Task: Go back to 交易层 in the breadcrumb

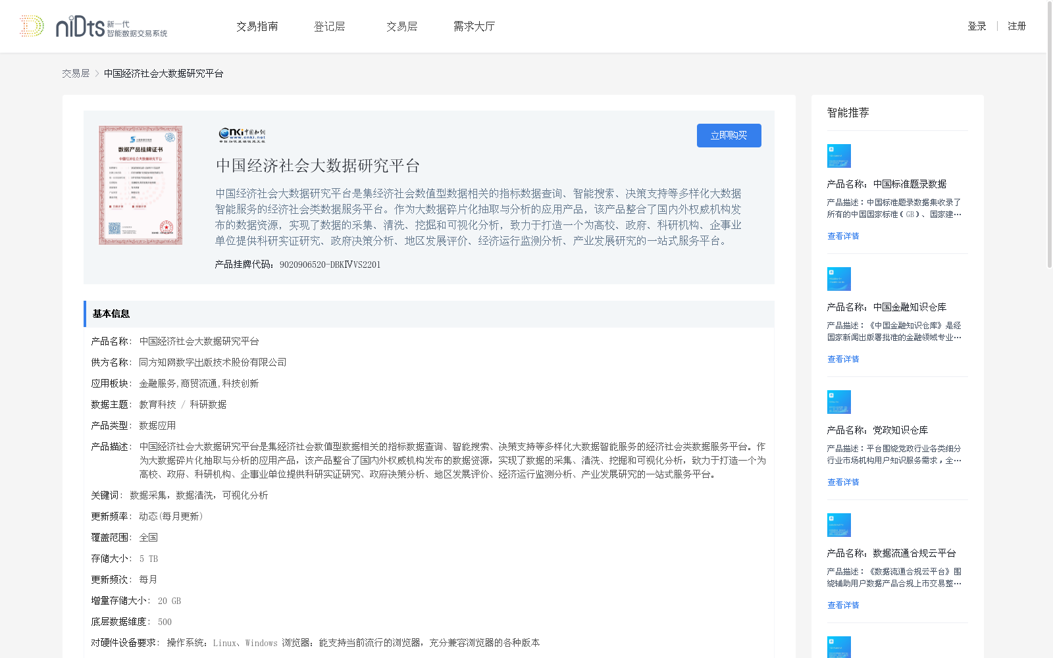Action: tap(76, 74)
